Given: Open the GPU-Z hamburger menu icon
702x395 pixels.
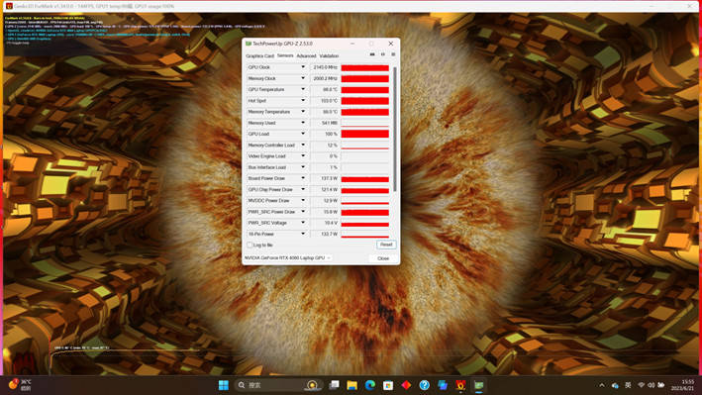Looking at the screenshot, I should click(393, 54).
